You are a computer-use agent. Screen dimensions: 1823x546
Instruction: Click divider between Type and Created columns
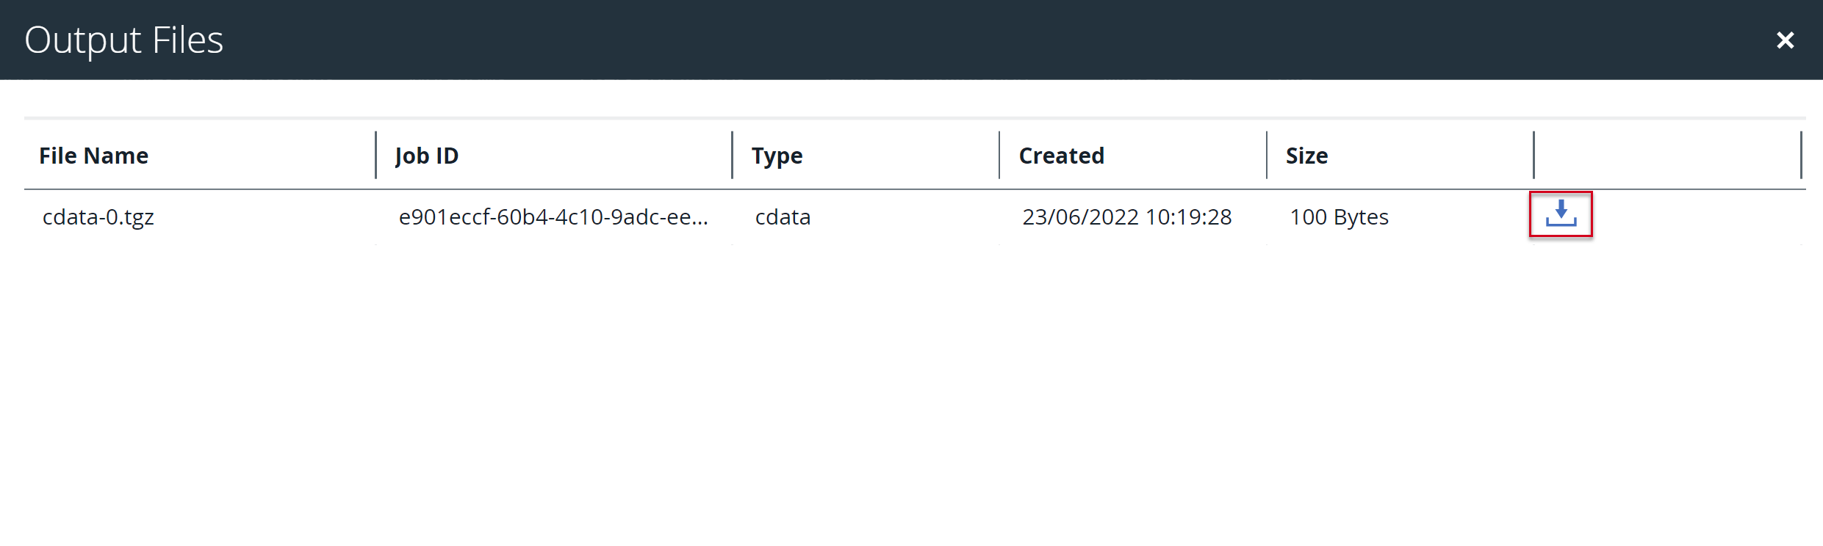[999, 155]
